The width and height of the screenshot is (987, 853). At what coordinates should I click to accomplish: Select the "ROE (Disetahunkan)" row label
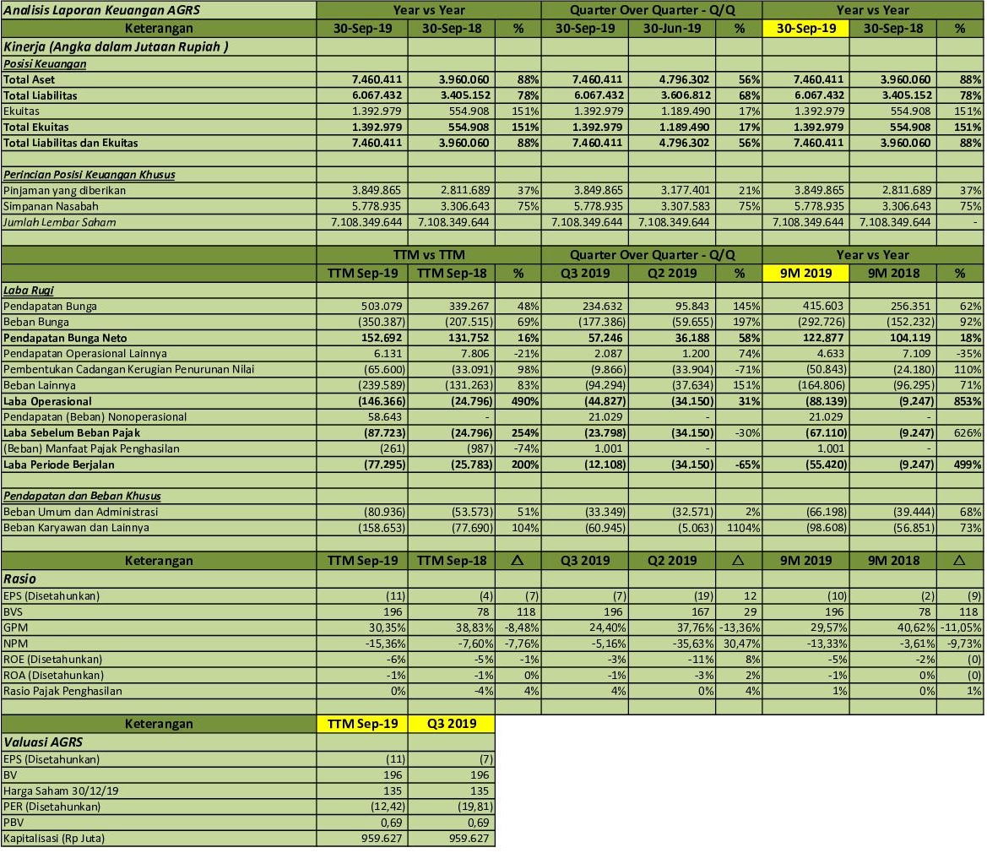pyautogui.click(x=52, y=659)
